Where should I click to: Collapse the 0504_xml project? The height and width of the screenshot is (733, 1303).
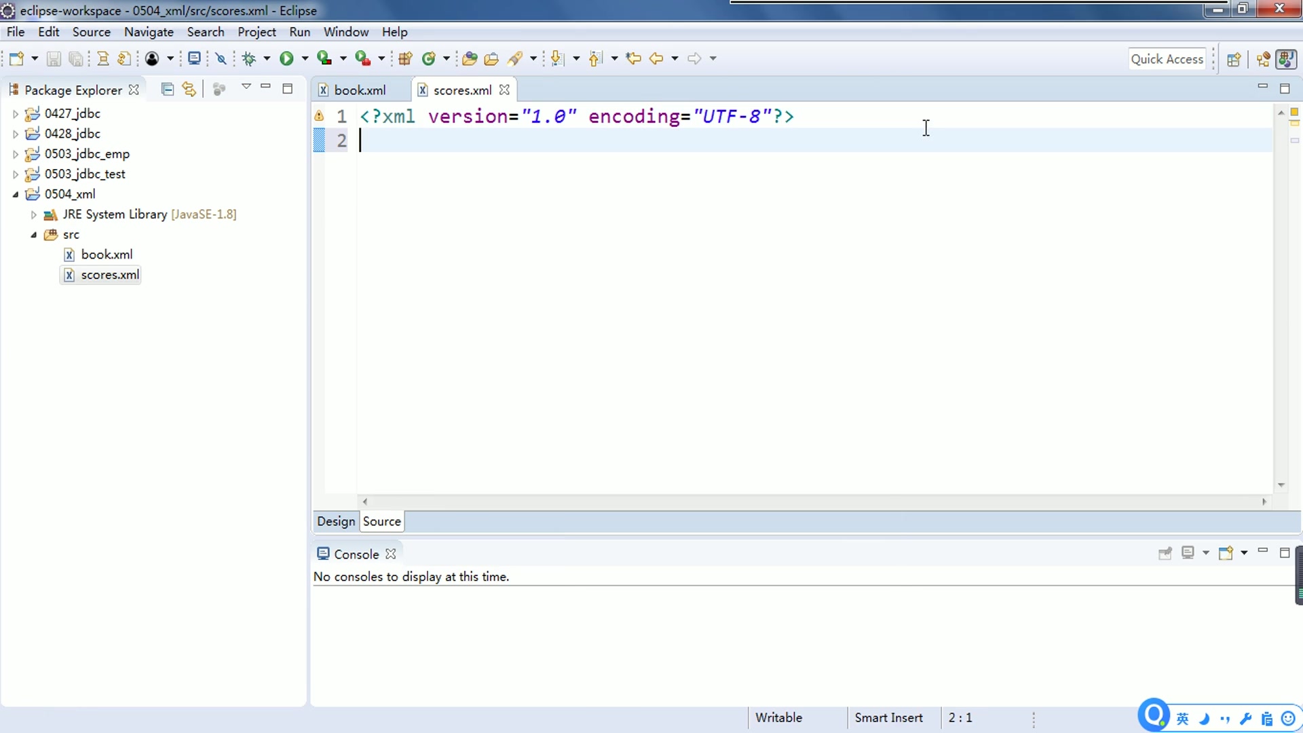[x=16, y=195]
